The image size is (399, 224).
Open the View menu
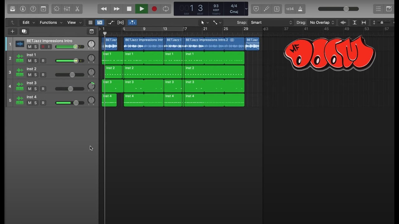pyautogui.click(x=75, y=22)
